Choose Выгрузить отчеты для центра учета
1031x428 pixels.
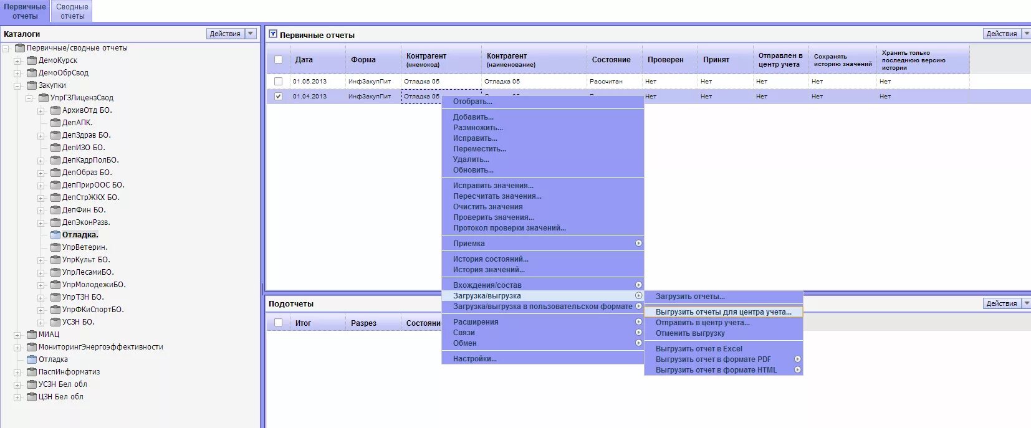click(724, 312)
